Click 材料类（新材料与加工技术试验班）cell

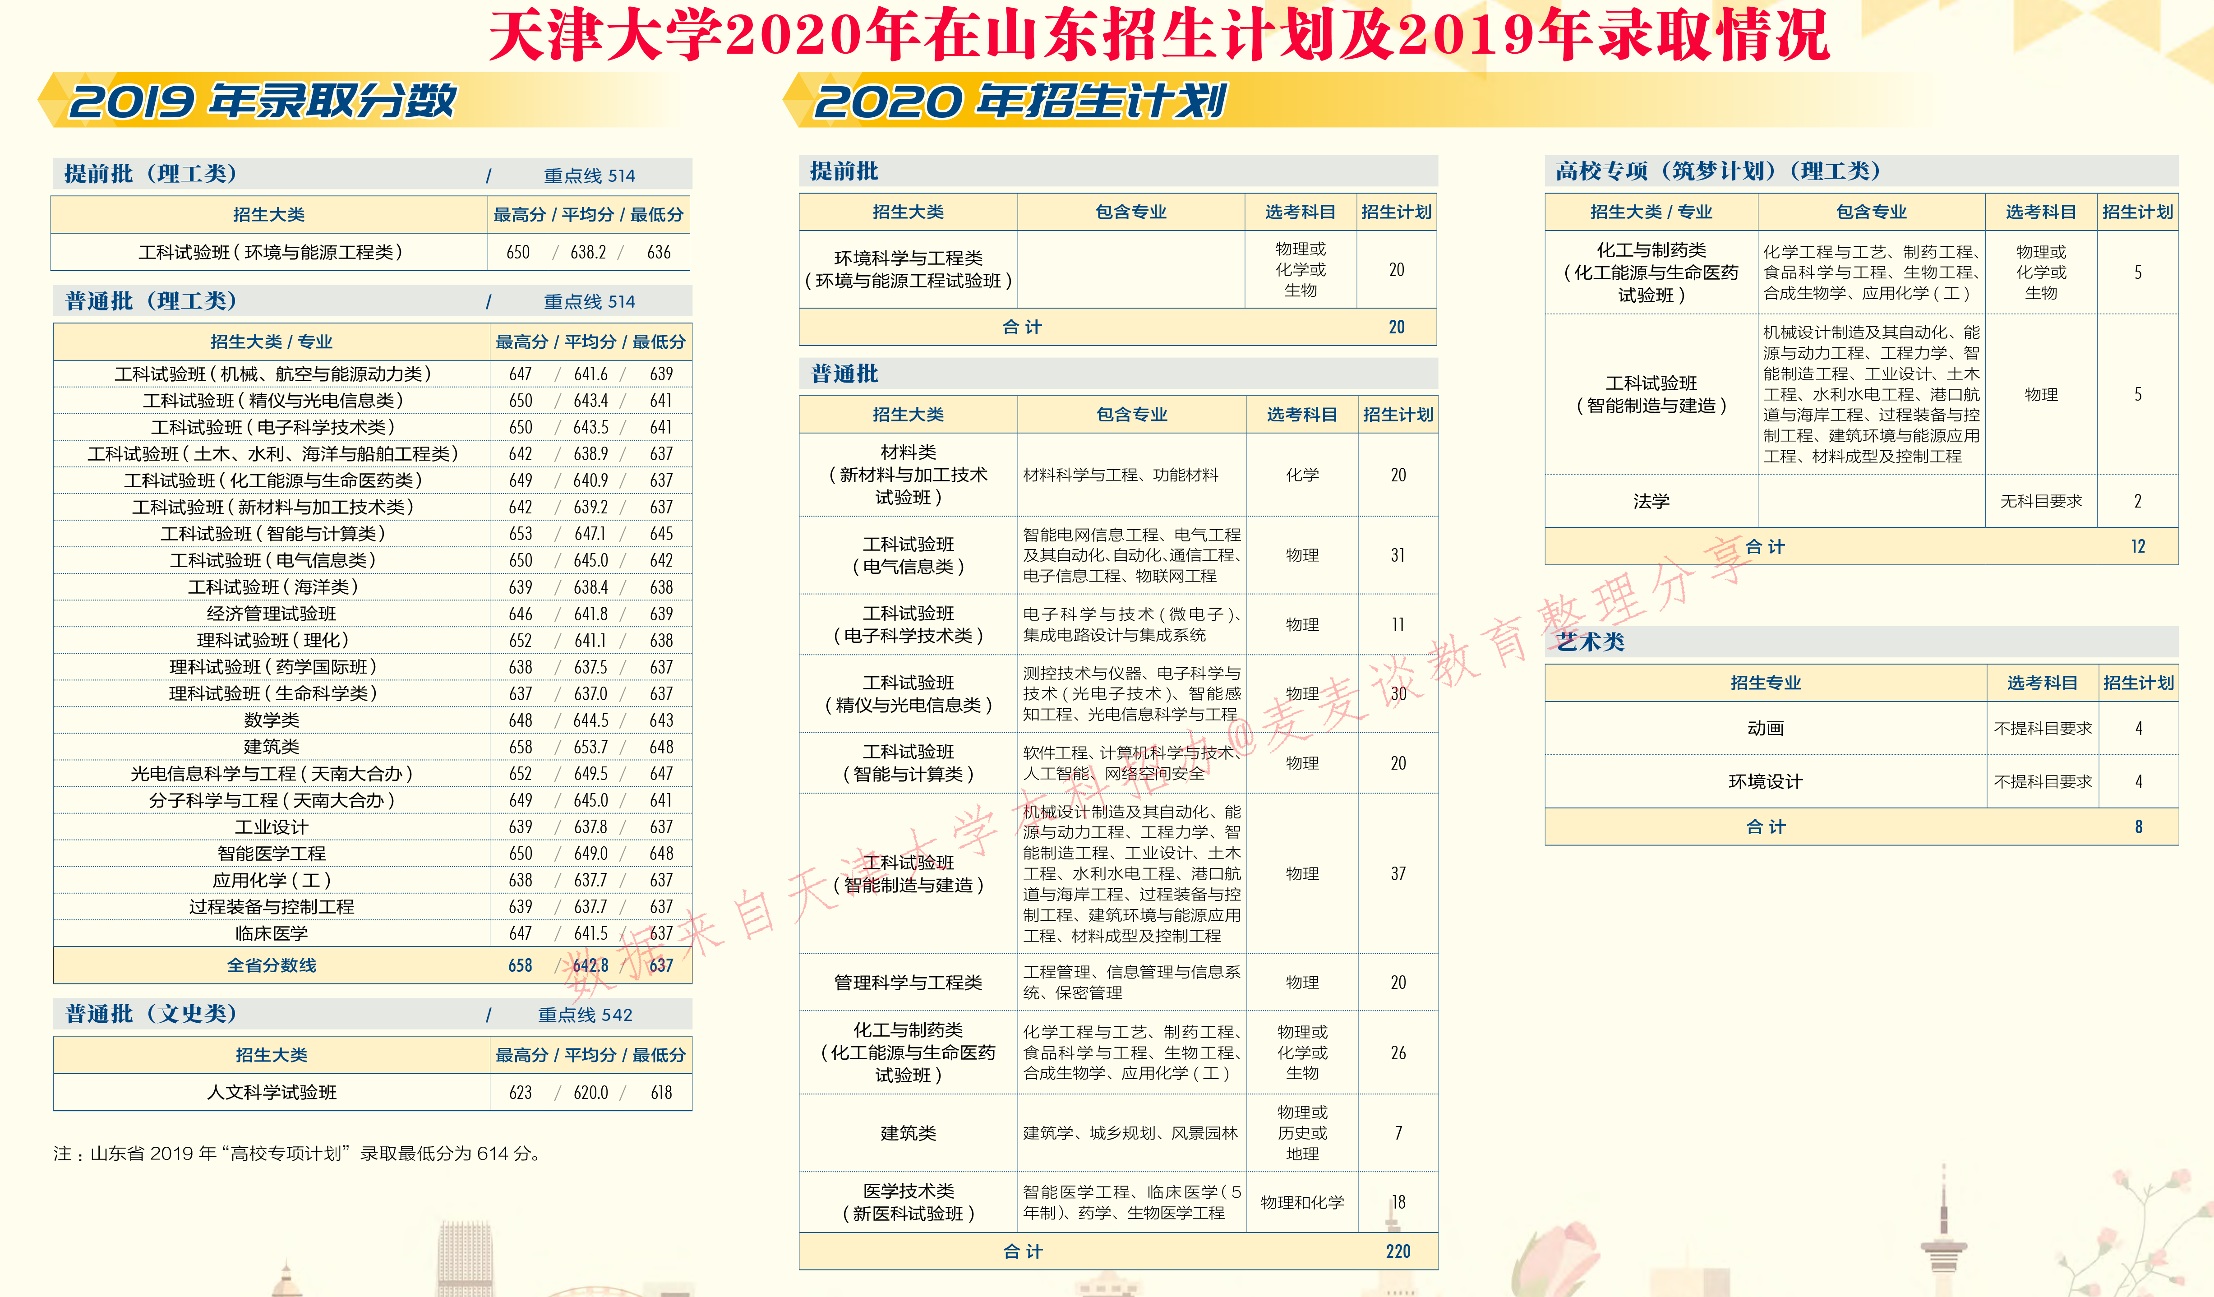[908, 475]
